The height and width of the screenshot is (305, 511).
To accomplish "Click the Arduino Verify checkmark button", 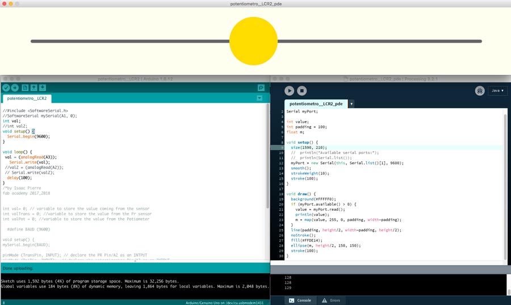I will point(6,88).
